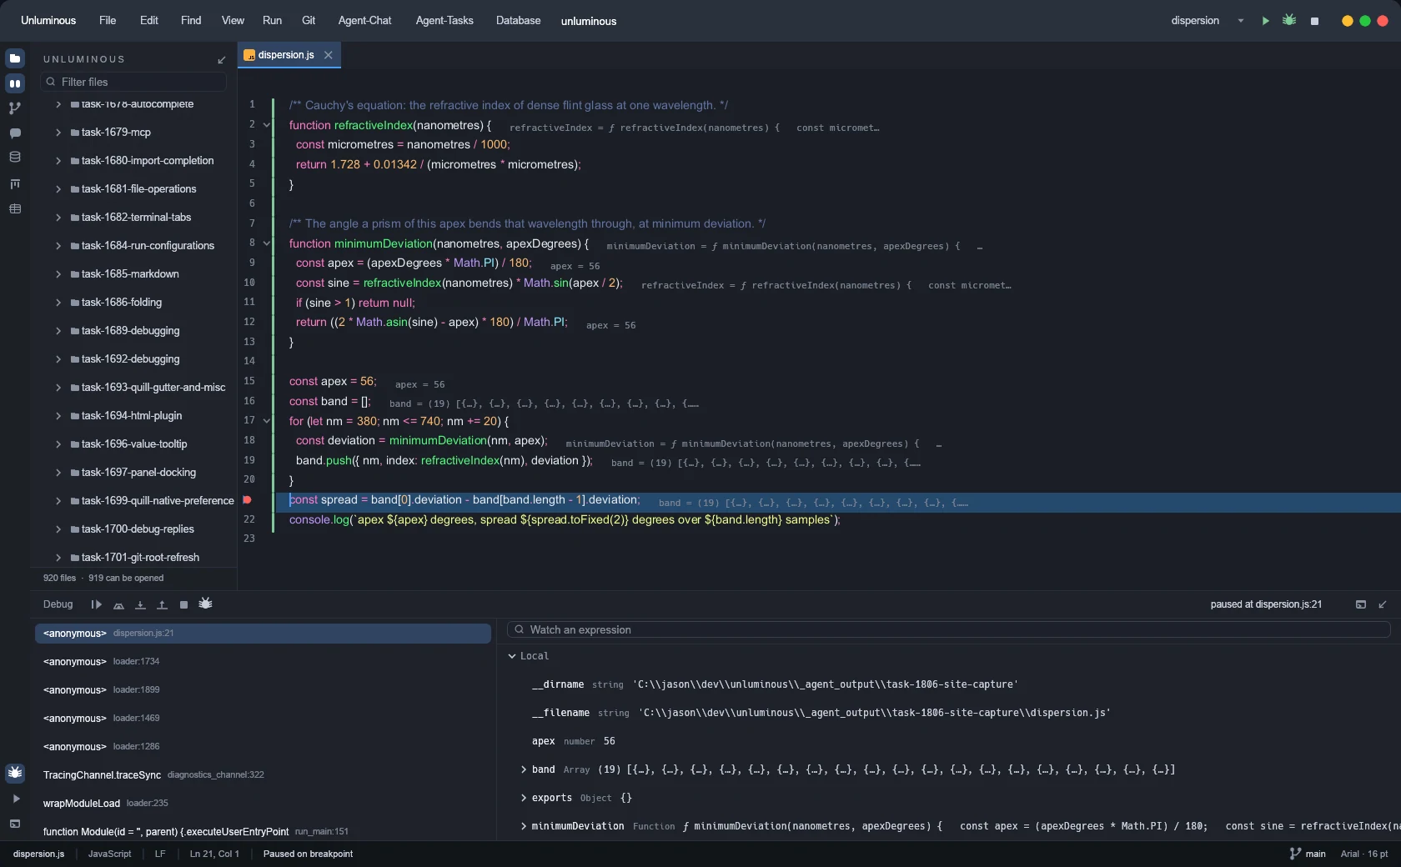Click Ln 21, Col 1 position indicator
The image size is (1401, 867).
coord(214,854)
